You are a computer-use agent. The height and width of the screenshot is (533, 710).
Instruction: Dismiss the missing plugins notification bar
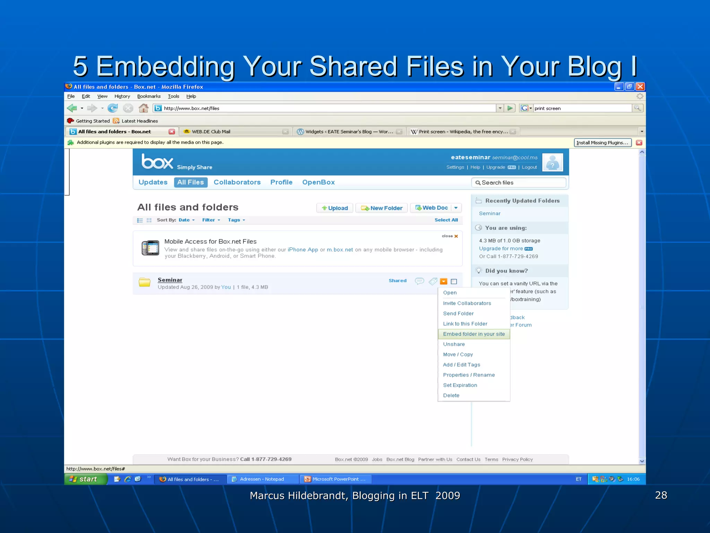tap(639, 143)
